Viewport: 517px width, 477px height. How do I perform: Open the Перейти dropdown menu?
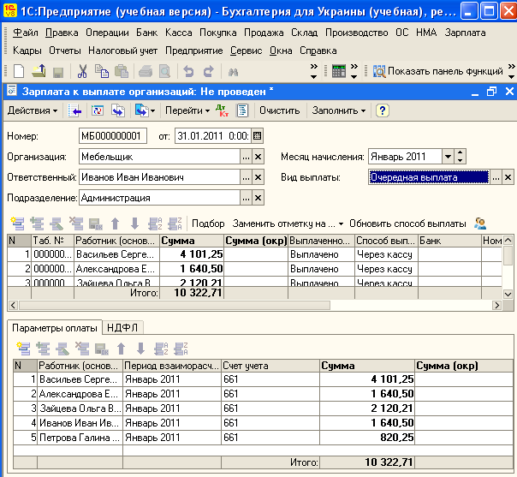tap(187, 110)
